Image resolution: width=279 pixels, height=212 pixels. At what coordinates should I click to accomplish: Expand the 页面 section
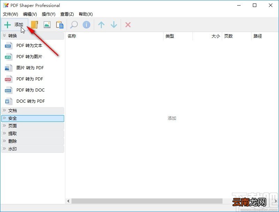pos(32,126)
